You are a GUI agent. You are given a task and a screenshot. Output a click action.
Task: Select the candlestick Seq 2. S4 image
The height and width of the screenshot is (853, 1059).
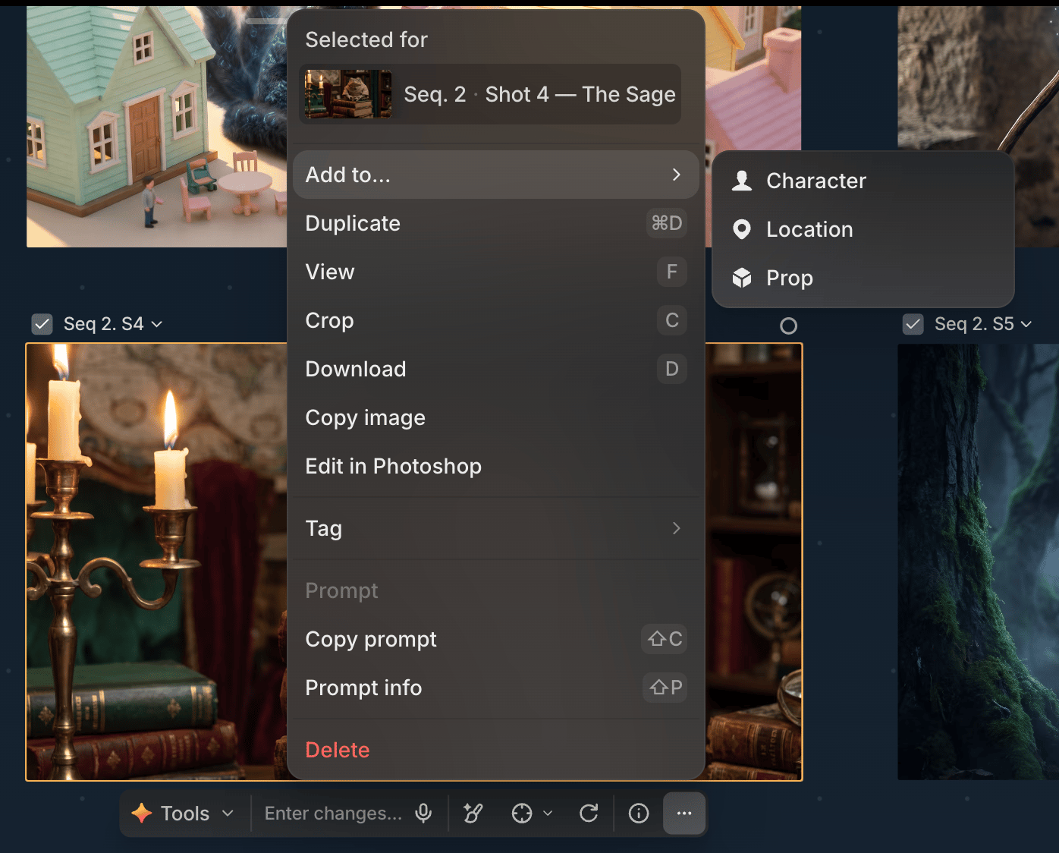(156, 562)
